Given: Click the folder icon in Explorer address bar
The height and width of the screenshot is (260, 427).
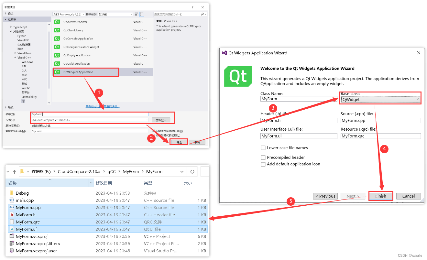Looking at the screenshot, I should pyautogui.click(x=22, y=171).
